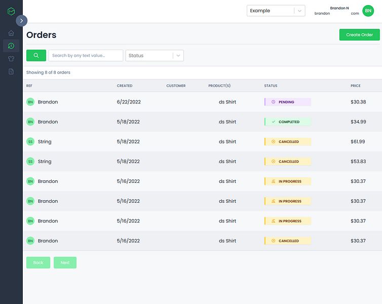Click the Create Order button
The height and width of the screenshot is (304, 382).
[x=359, y=35]
